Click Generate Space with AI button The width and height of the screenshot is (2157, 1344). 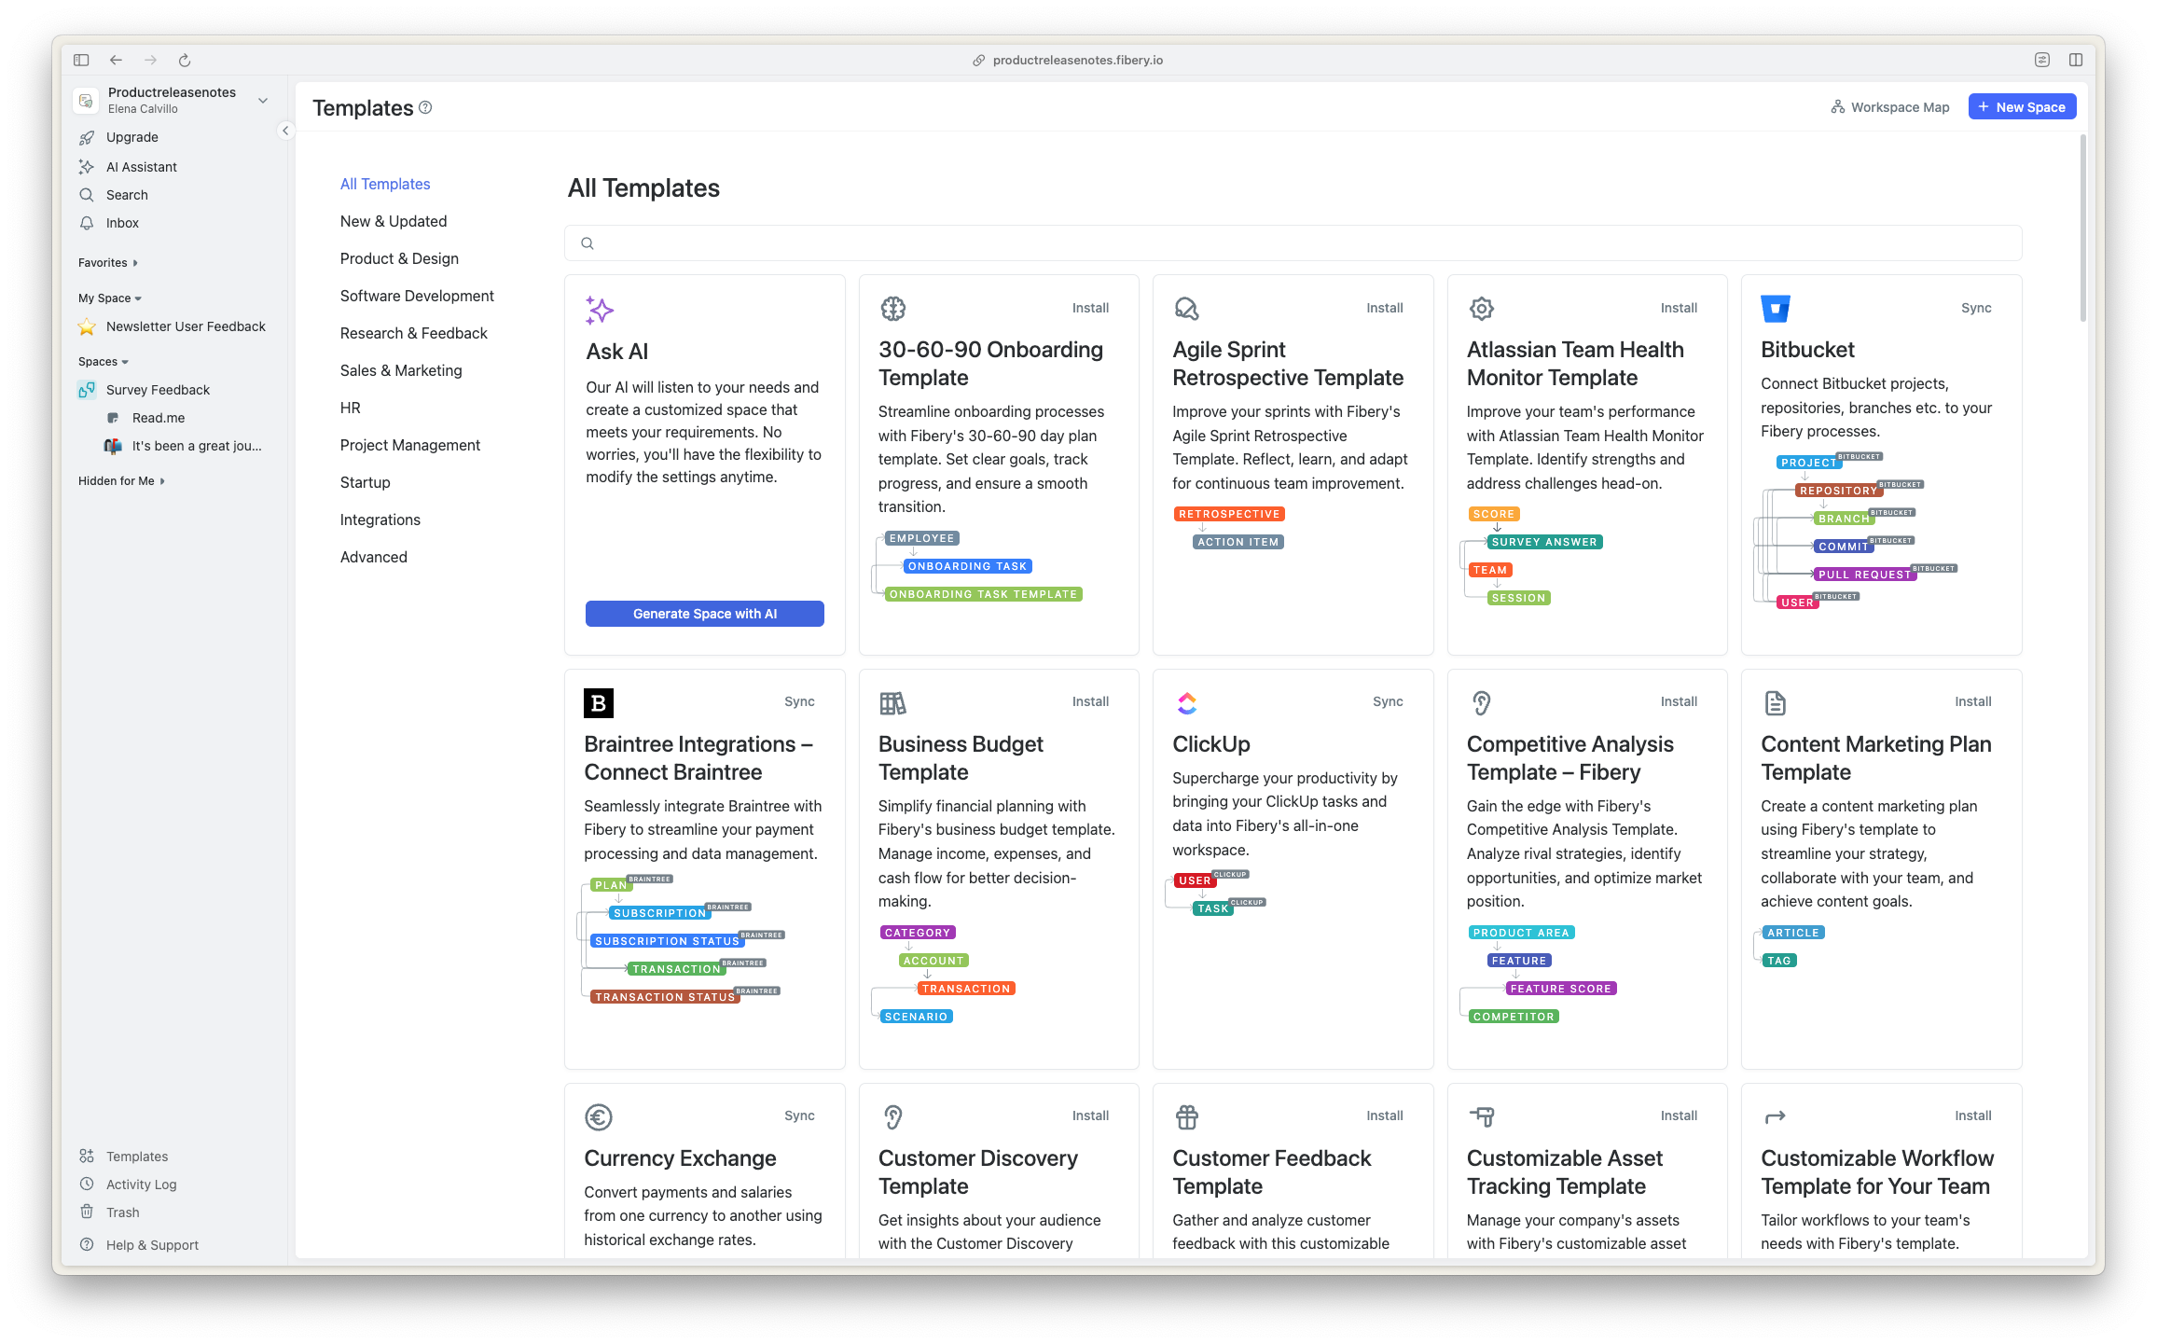pyautogui.click(x=704, y=614)
